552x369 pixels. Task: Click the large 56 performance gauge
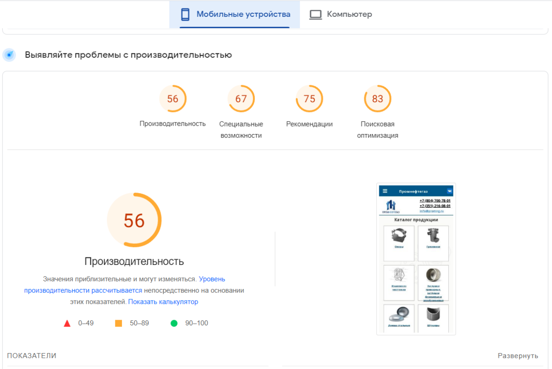point(134,220)
